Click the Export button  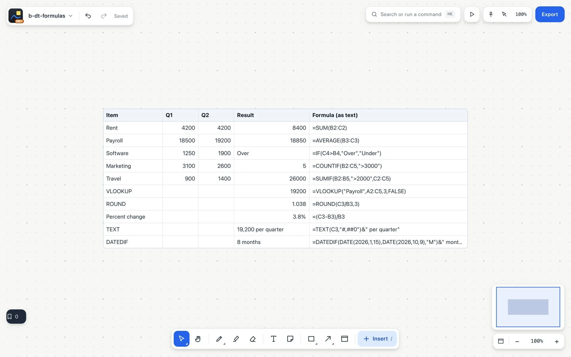(x=550, y=14)
